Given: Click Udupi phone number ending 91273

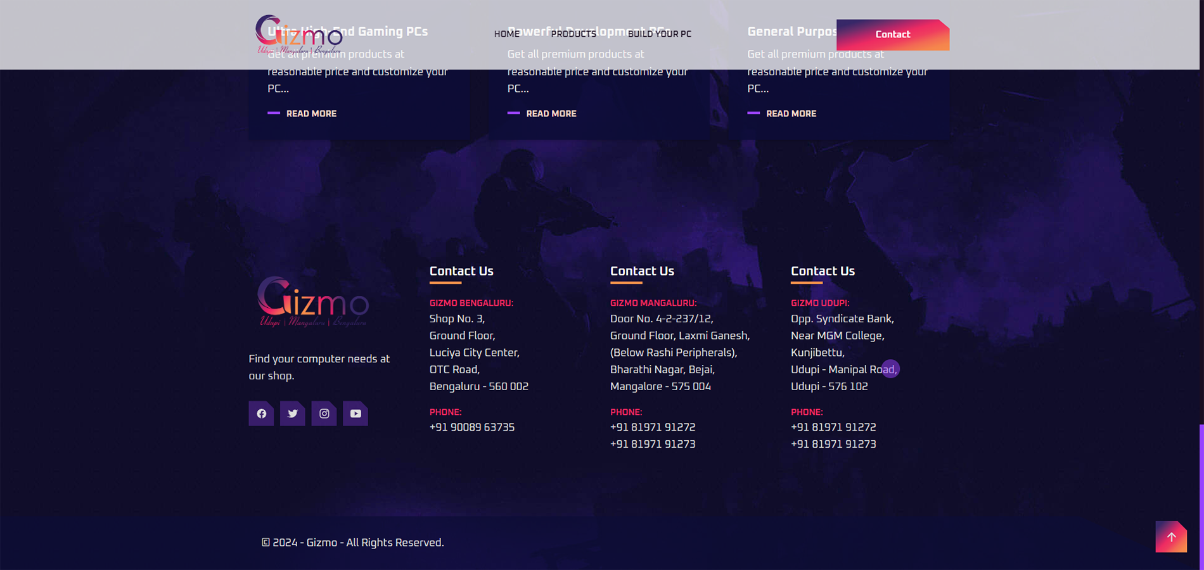Looking at the screenshot, I should click(x=833, y=445).
